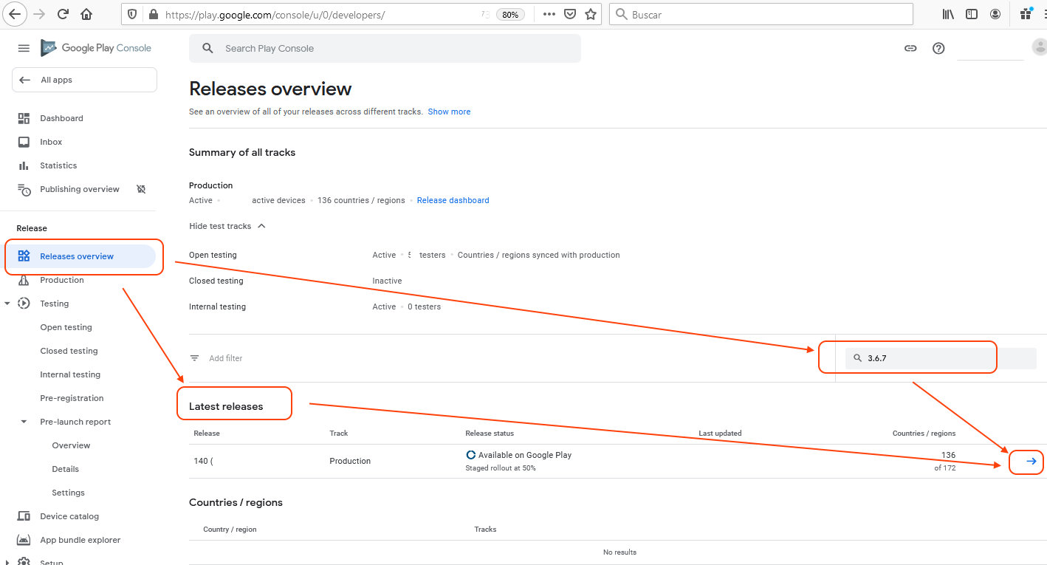Click the browser Forward button
Viewport: 1047px width, 565px height.
click(x=39, y=14)
